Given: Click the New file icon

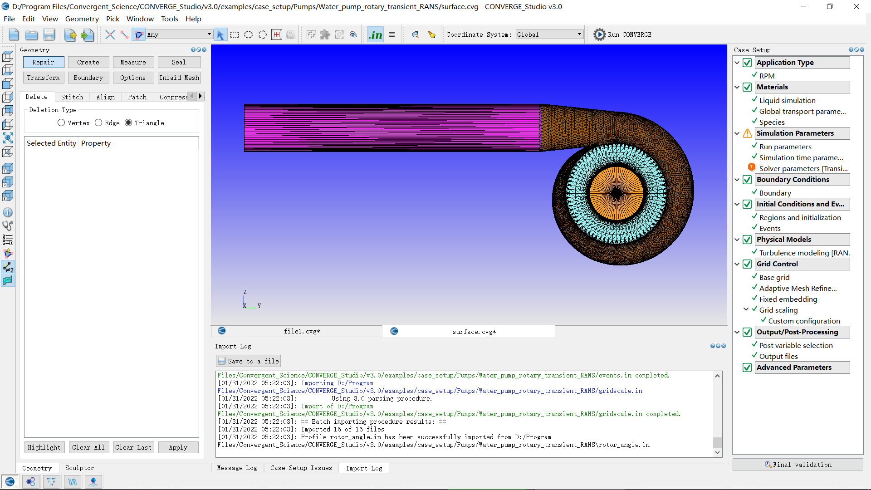Looking at the screenshot, I should click(14, 34).
